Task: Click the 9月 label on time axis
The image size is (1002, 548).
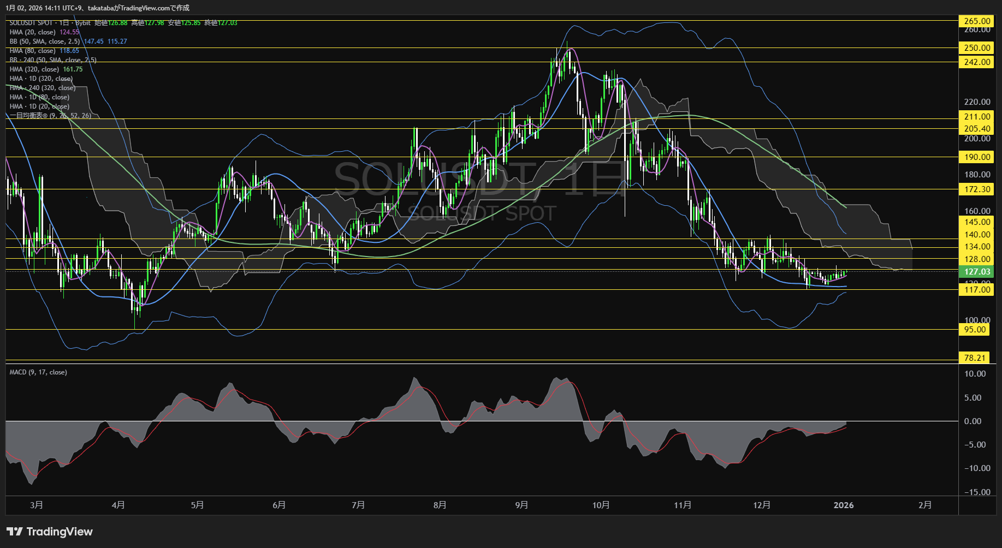Action: 521,505
